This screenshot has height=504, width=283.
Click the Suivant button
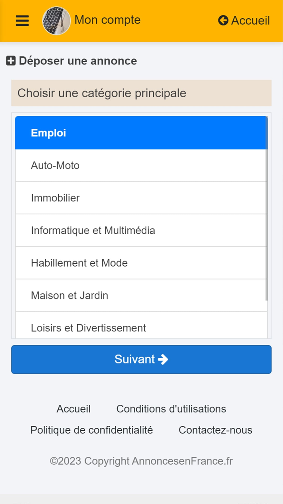coord(141,359)
